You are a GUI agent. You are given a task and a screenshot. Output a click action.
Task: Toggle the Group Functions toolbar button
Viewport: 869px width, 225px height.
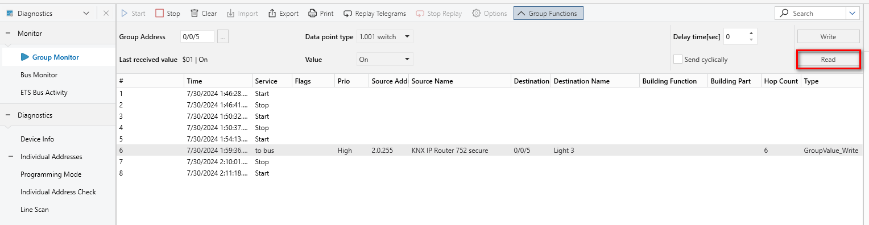548,13
